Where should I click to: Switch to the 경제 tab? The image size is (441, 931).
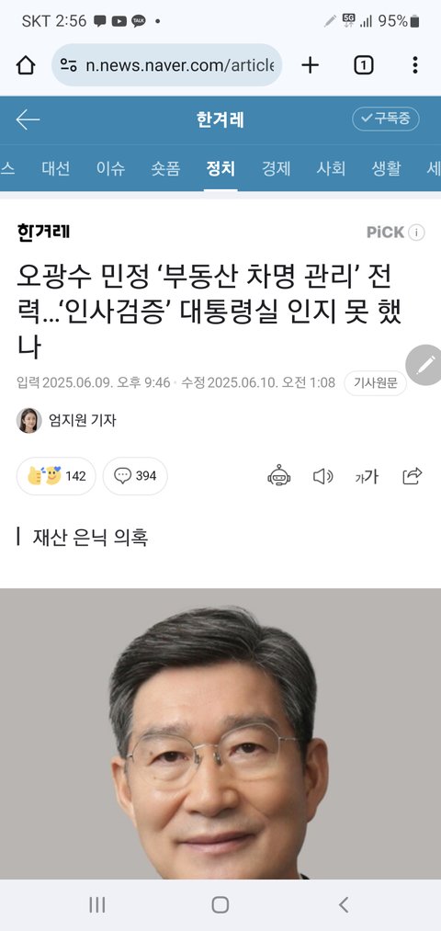[x=276, y=168]
